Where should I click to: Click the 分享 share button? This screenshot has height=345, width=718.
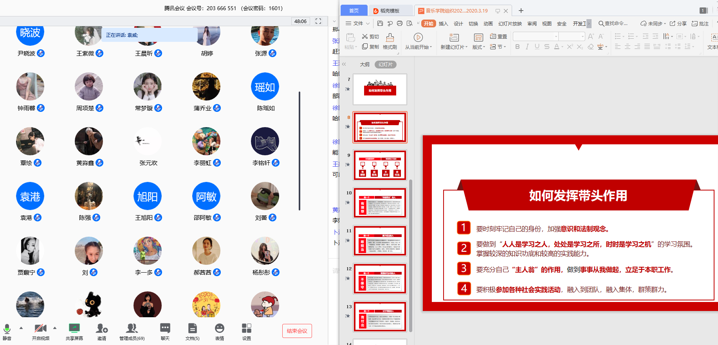pyautogui.click(x=678, y=23)
